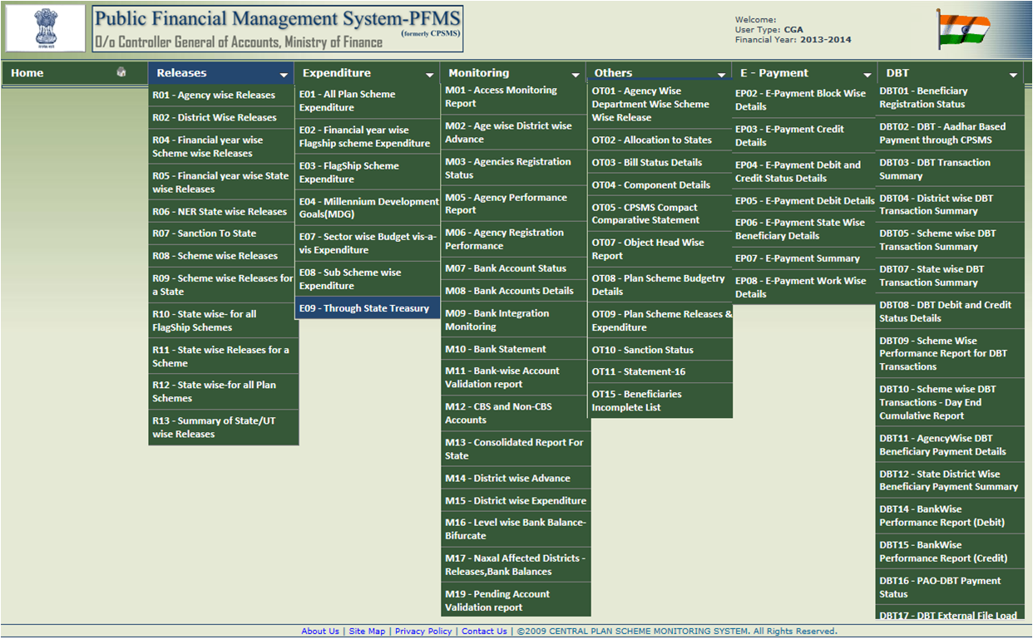1033x639 pixels.
Task: Open OT11 - Statement-16
Action: [660, 371]
